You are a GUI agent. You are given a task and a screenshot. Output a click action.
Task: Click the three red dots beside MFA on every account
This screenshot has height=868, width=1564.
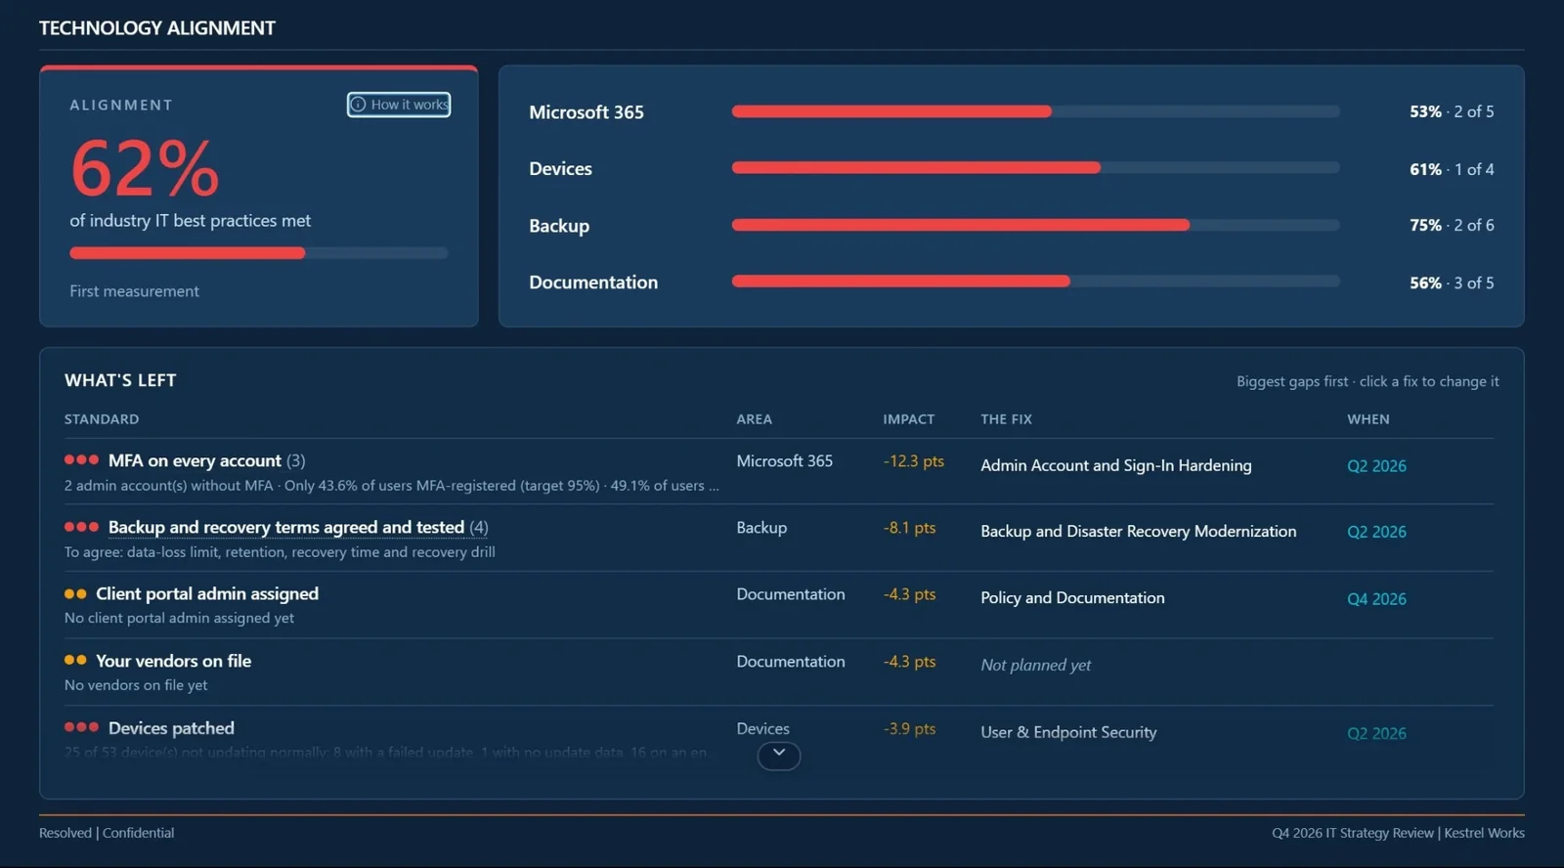[x=81, y=459]
